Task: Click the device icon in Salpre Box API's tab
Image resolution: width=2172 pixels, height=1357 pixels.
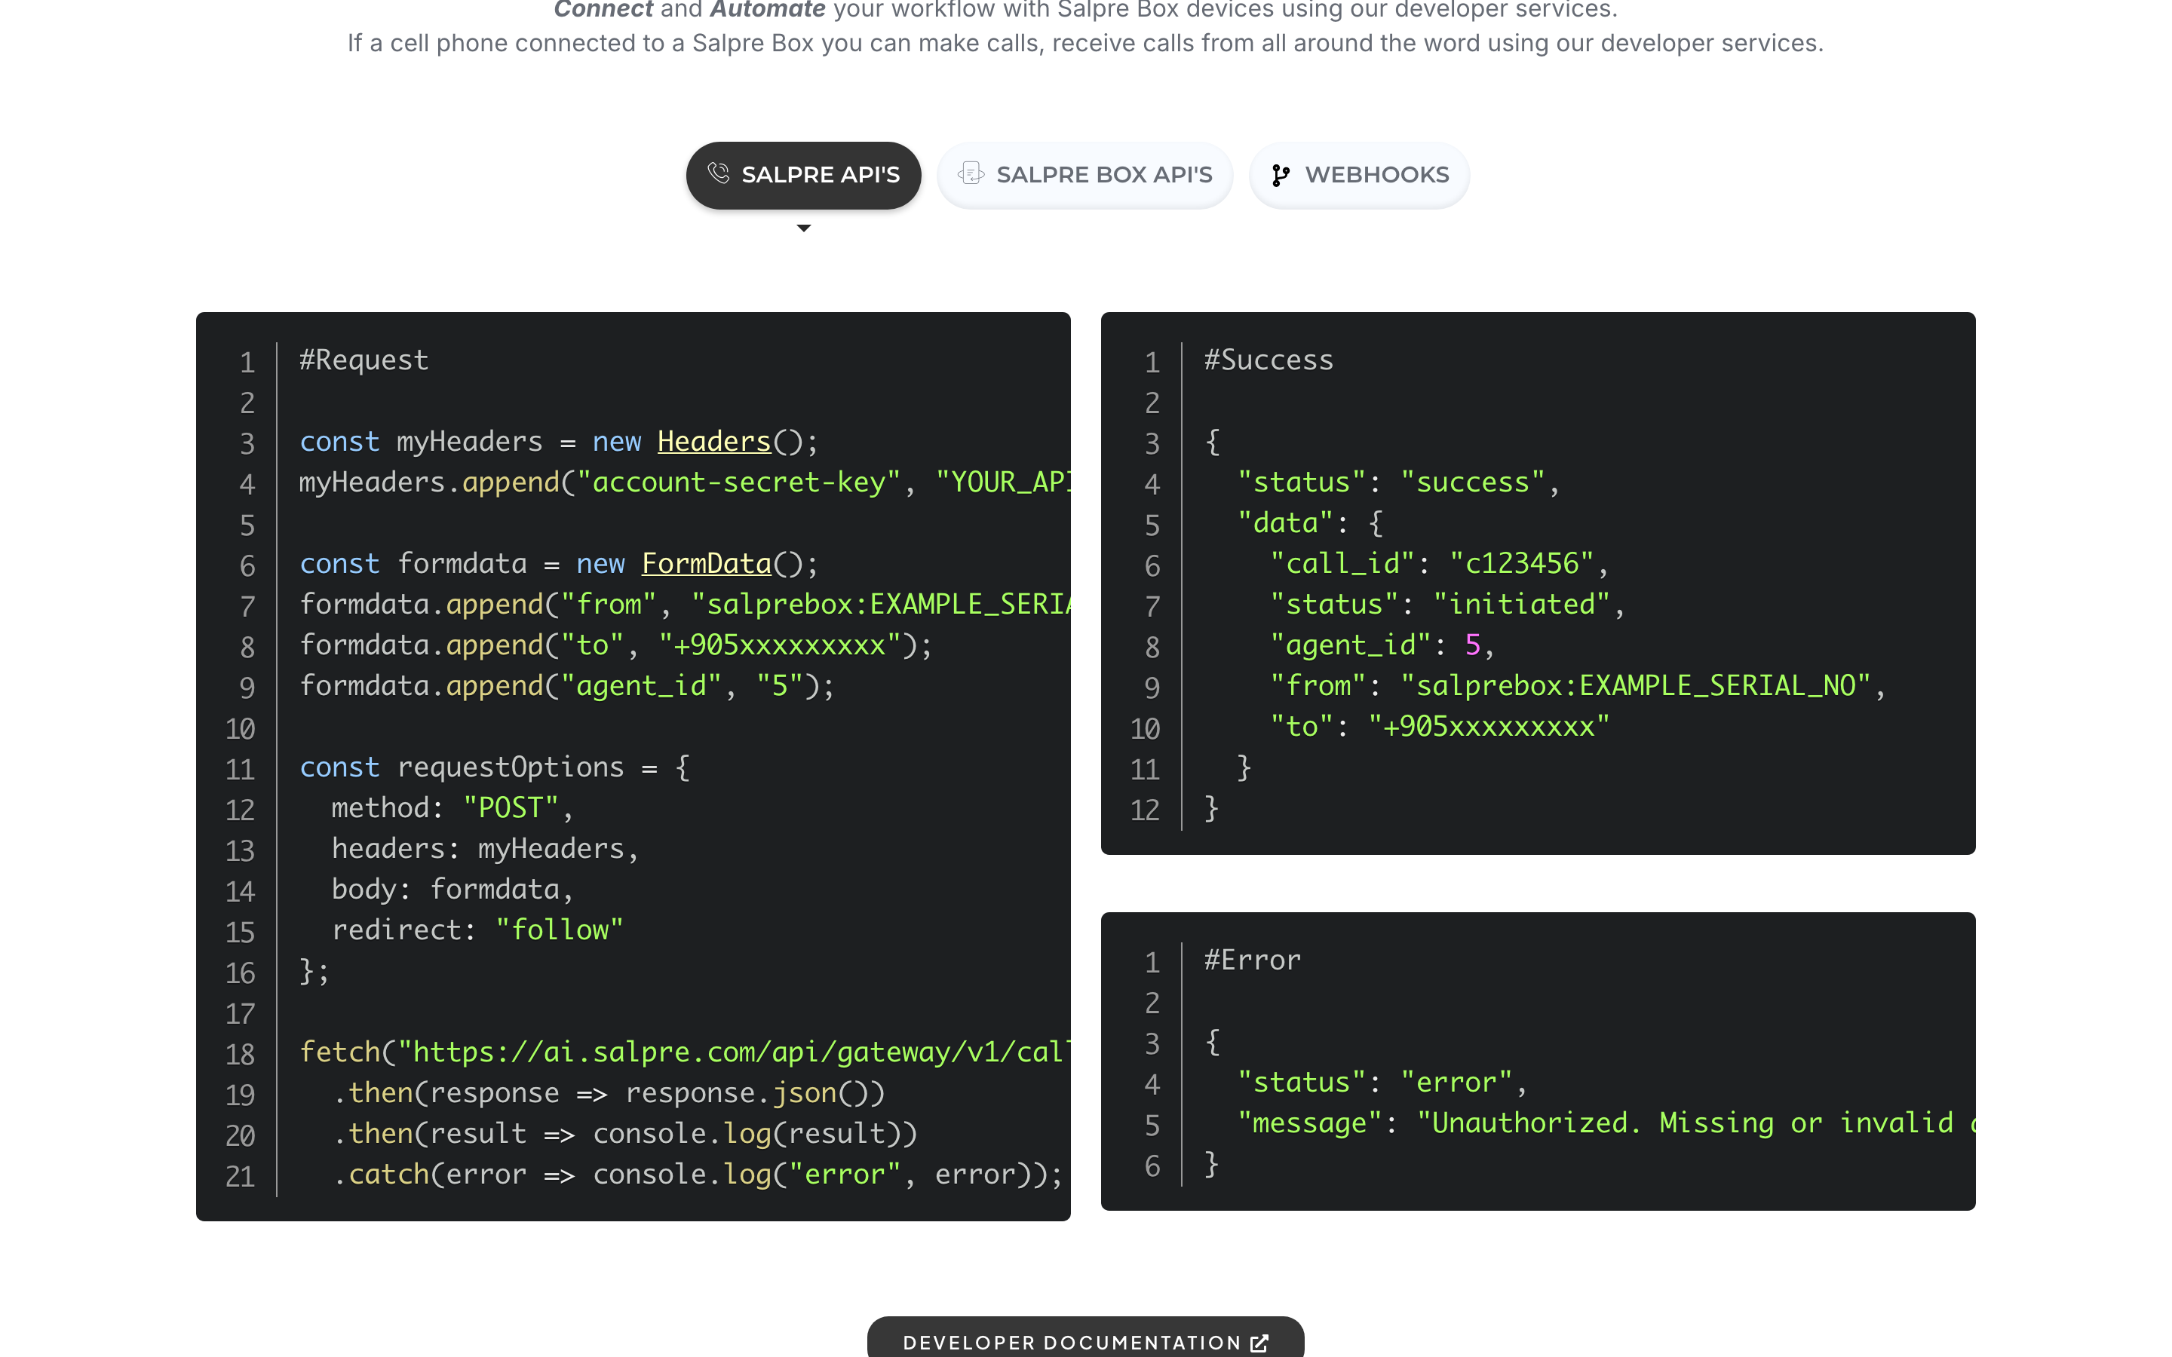Action: [971, 173]
